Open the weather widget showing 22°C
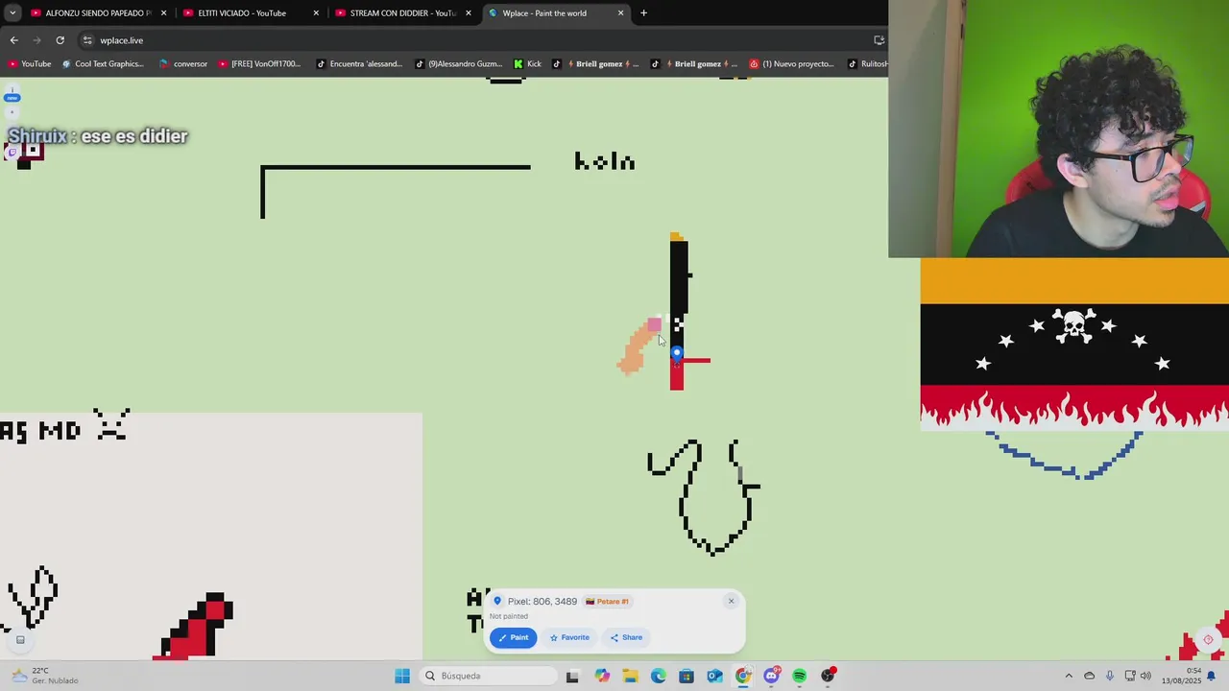 pos(45,676)
